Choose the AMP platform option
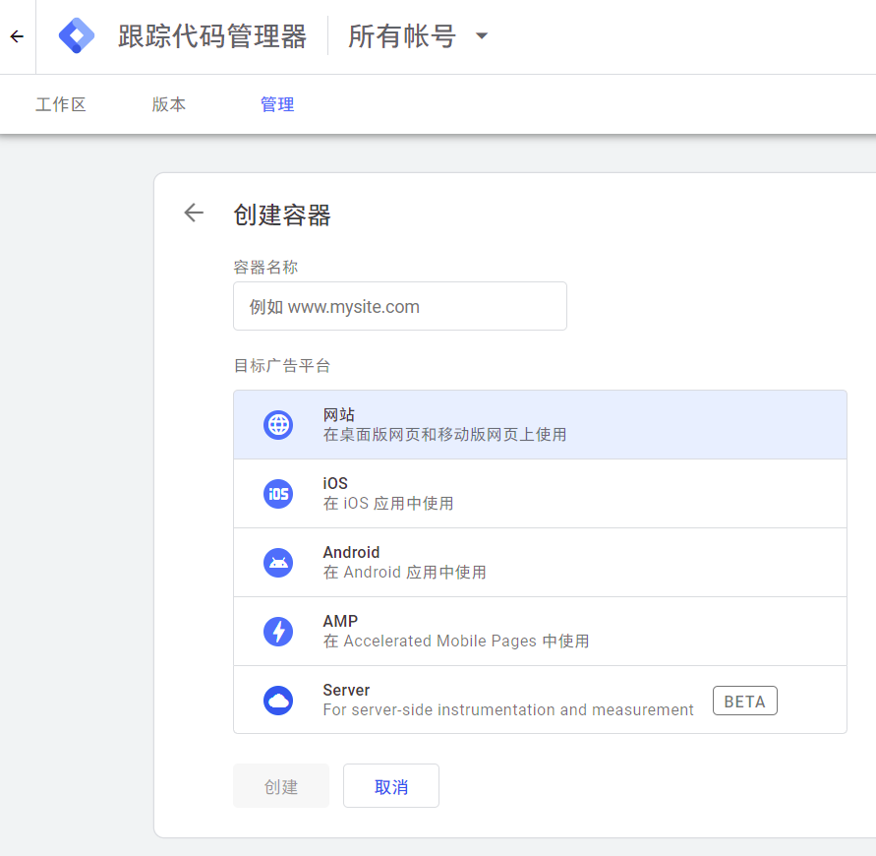Image resolution: width=876 pixels, height=856 pixels. (x=540, y=632)
